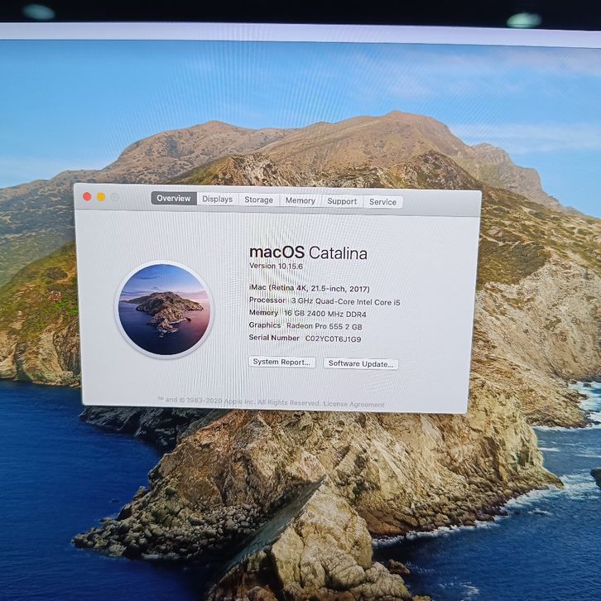This screenshot has height=601, width=601.
Task: Open the Displays tab
Action: (218, 200)
